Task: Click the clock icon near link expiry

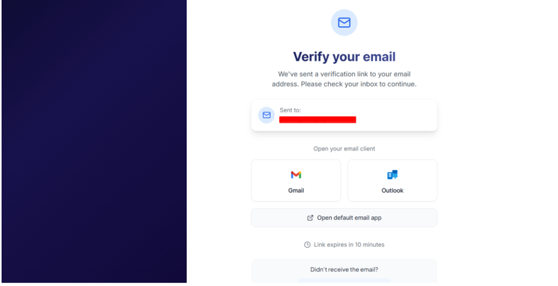Action: pos(307,245)
